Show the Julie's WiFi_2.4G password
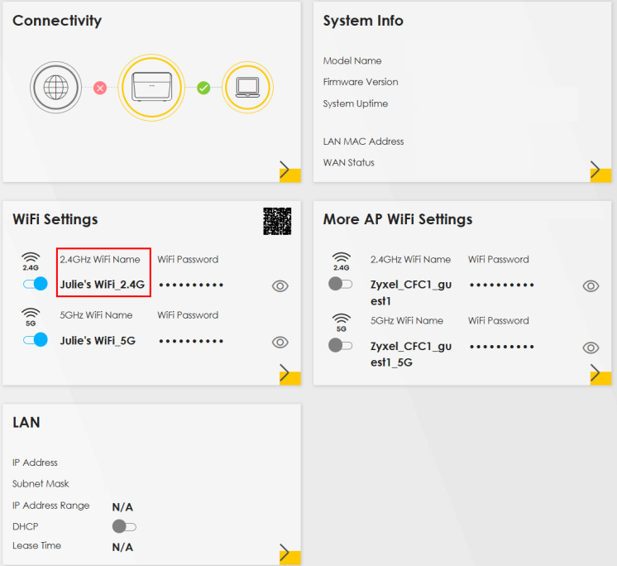 click(280, 286)
